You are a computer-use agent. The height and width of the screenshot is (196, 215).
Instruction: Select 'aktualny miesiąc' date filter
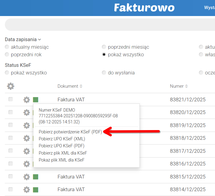[7, 47]
